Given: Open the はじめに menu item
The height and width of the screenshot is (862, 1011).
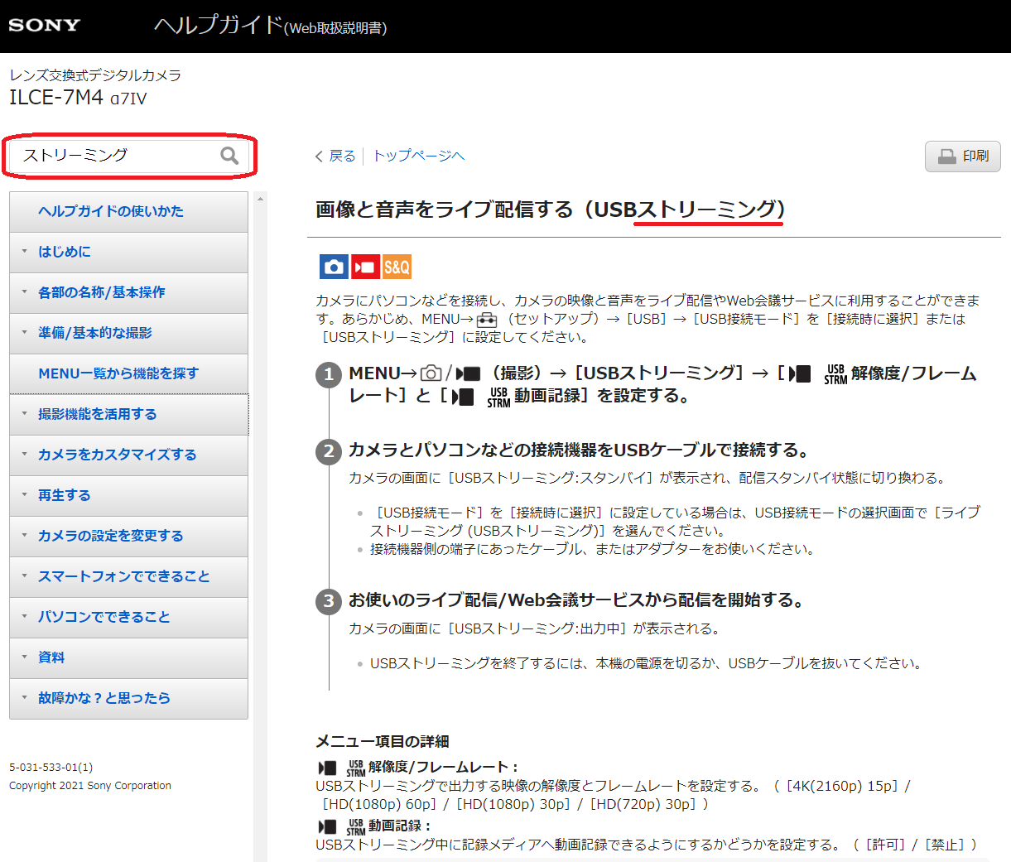Looking at the screenshot, I should click(128, 252).
